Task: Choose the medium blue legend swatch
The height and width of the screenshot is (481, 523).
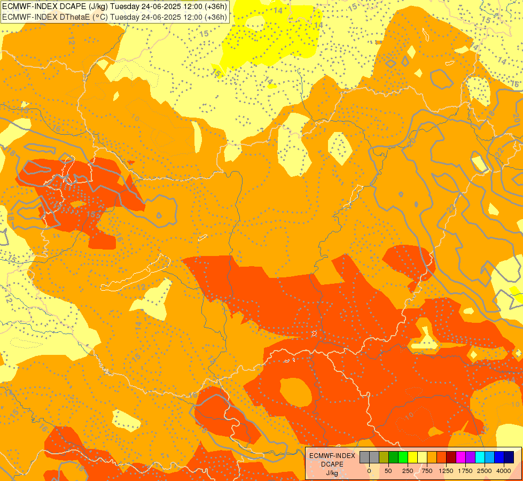Action: pyautogui.click(x=499, y=457)
